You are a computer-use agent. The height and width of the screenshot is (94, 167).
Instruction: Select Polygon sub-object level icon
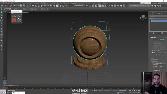point(161,39)
